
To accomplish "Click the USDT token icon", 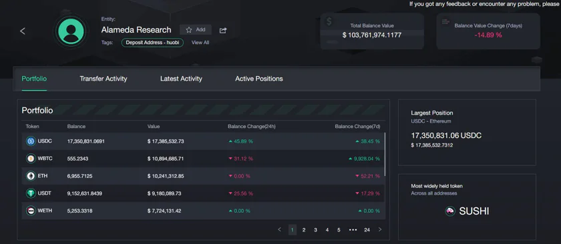I will [31, 193].
